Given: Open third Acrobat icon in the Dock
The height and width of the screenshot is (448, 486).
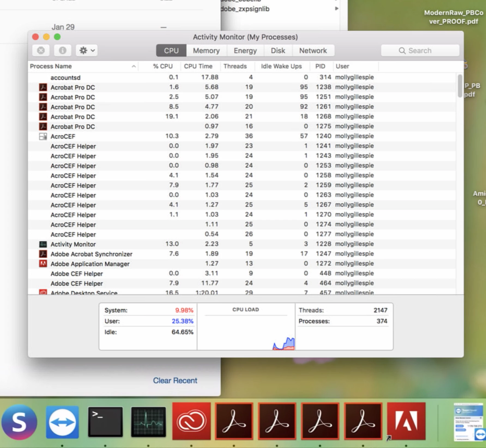Looking at the screenshot, I should [320, 421].
